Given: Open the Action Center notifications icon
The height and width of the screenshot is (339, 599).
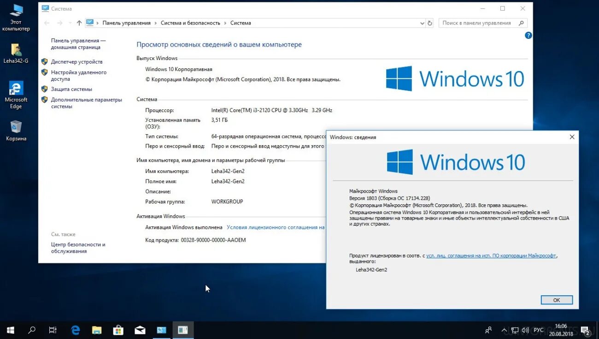Looking at the screenshot, I should pyautogui.click(x=586, y=330).
